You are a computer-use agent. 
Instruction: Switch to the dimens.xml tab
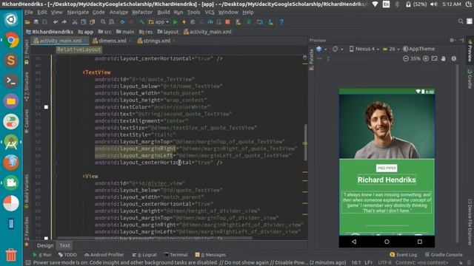point(112,41)
